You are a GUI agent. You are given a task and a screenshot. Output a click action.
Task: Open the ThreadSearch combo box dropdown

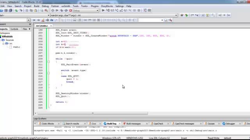(x=162, y=20)
